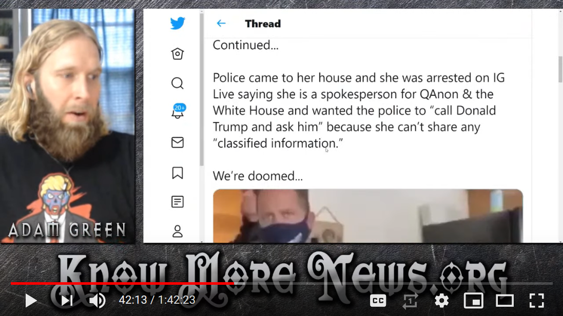Open the player settings gear

442,301
